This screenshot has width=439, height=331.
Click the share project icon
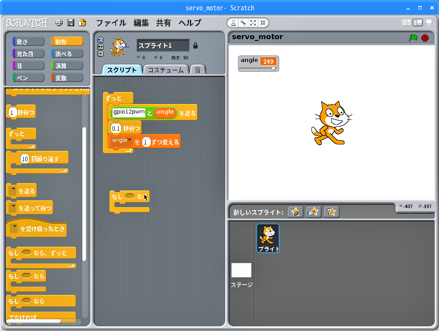pyautogui.click(x=82, y=23)
